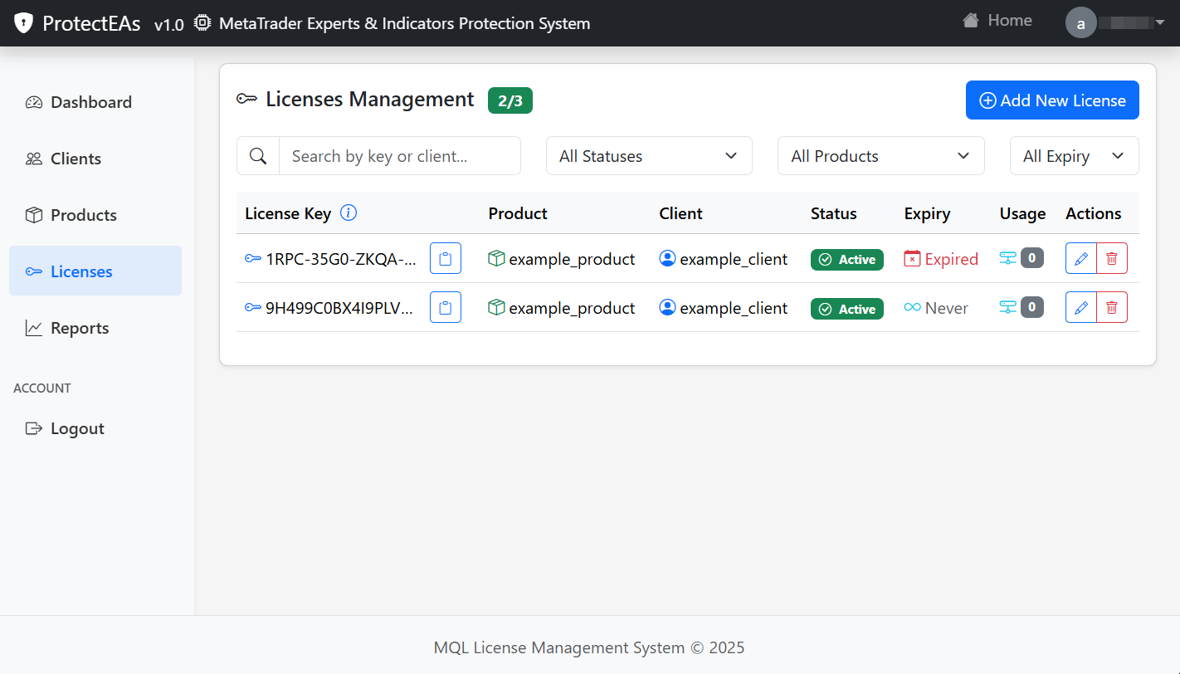
Task: Click example_client in the Never row
Action: click(734, 308)
